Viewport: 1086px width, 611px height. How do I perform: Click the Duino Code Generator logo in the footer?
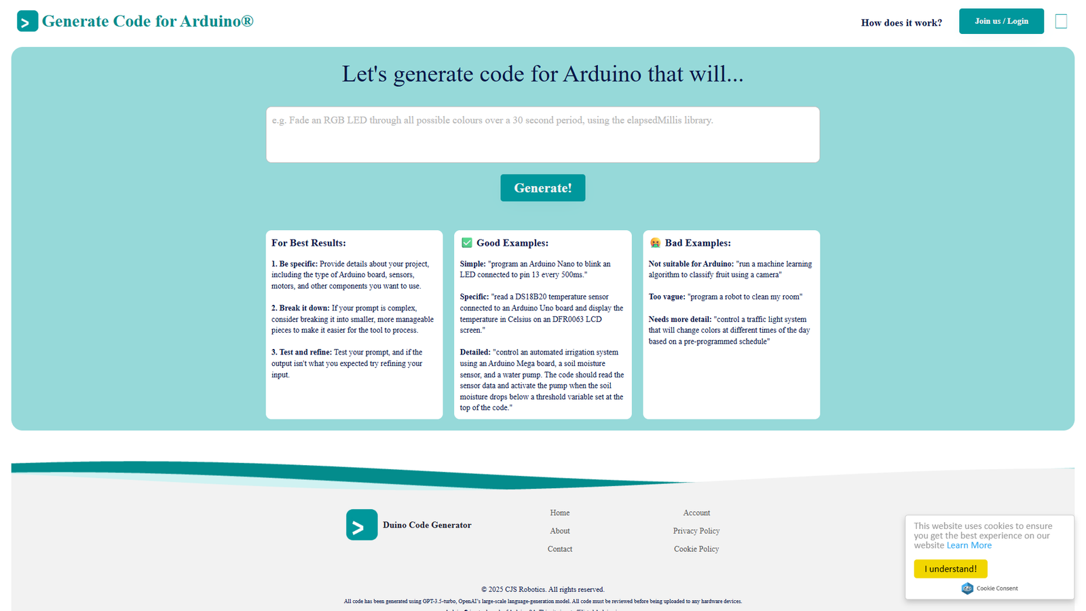[x=361, y=524]
